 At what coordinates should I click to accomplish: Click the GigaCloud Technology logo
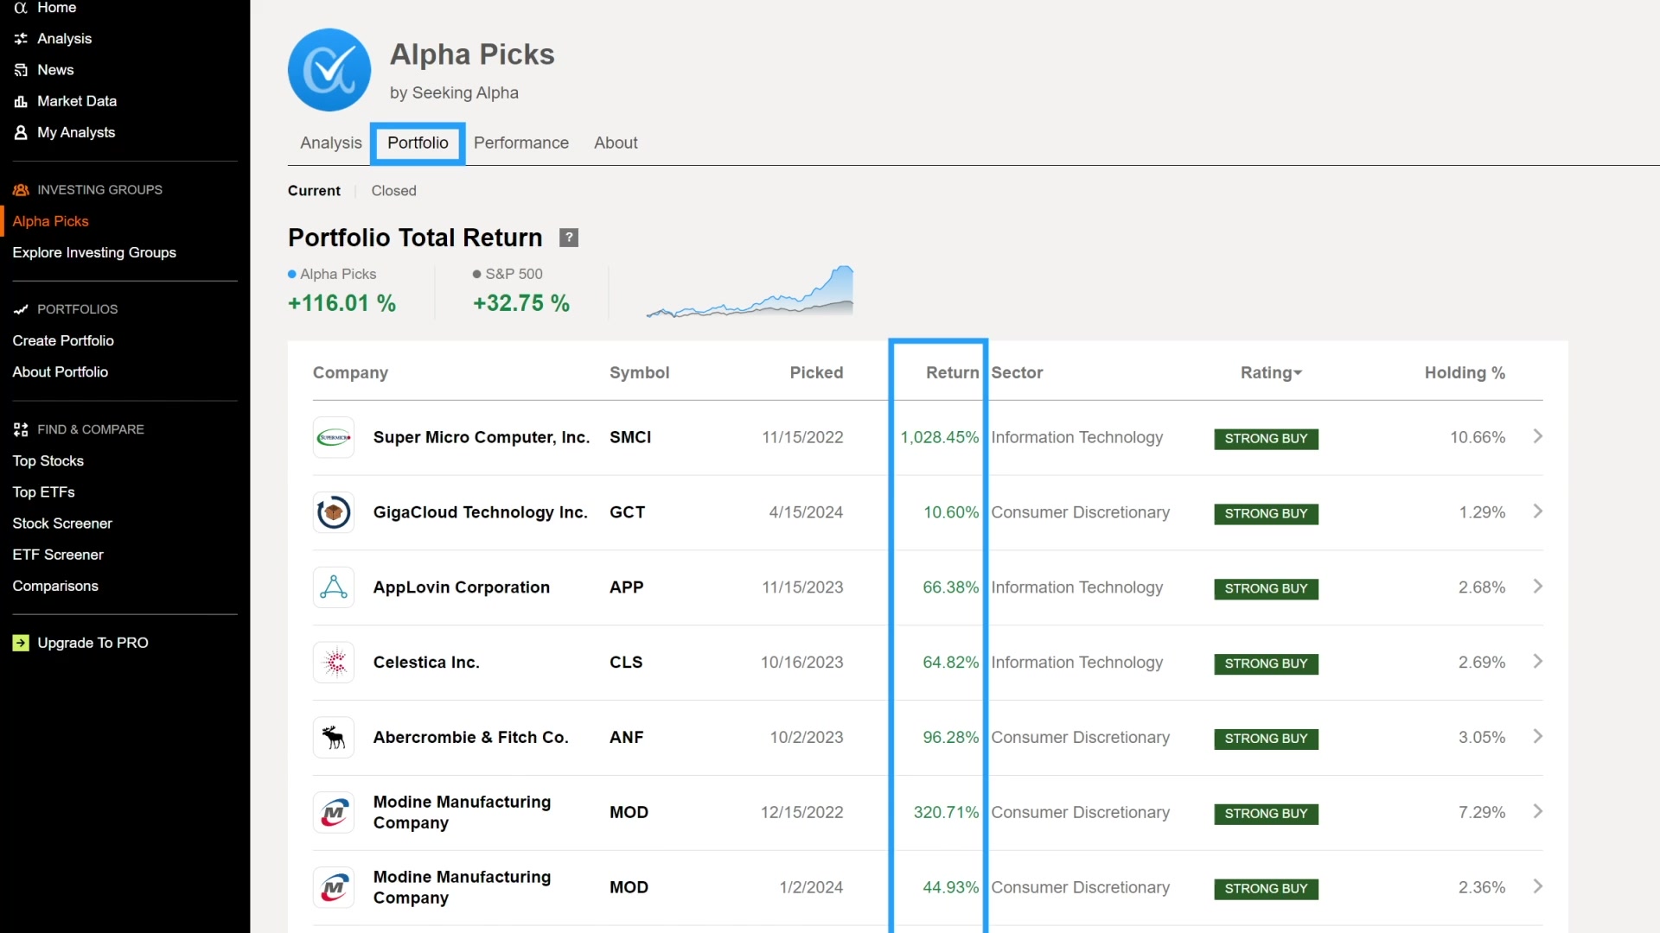(x=334, y=512)
